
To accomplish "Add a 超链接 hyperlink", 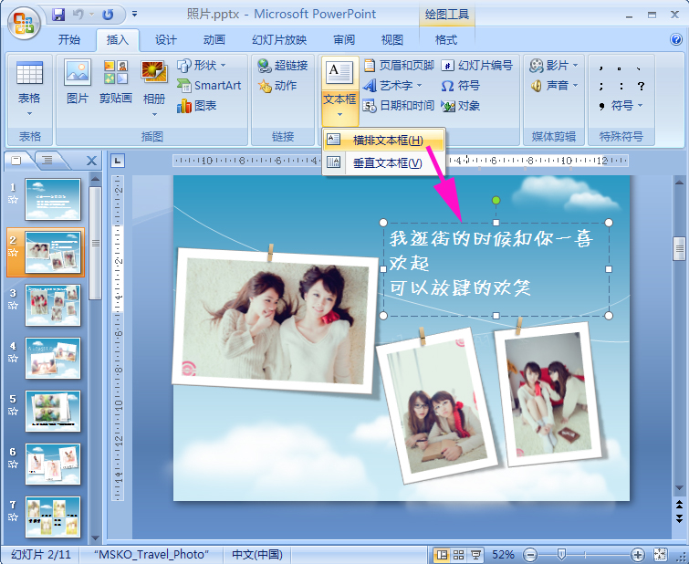I will click(283, 66).
